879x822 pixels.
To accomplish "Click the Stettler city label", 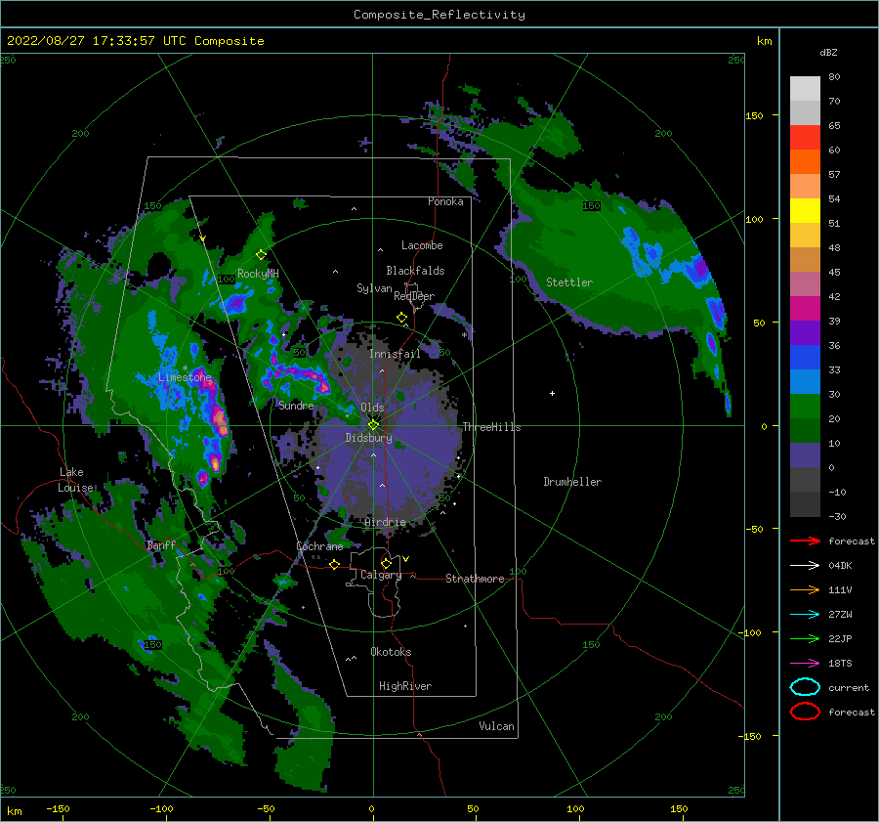I will point(569,282).
